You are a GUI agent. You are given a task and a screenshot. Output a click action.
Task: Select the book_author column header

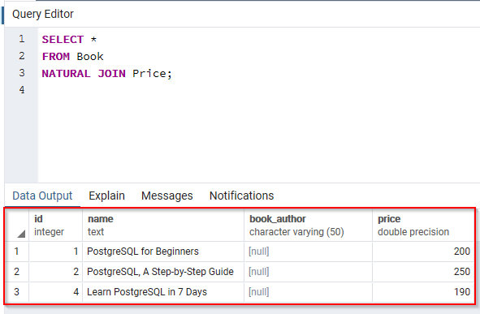click(308, 226)
